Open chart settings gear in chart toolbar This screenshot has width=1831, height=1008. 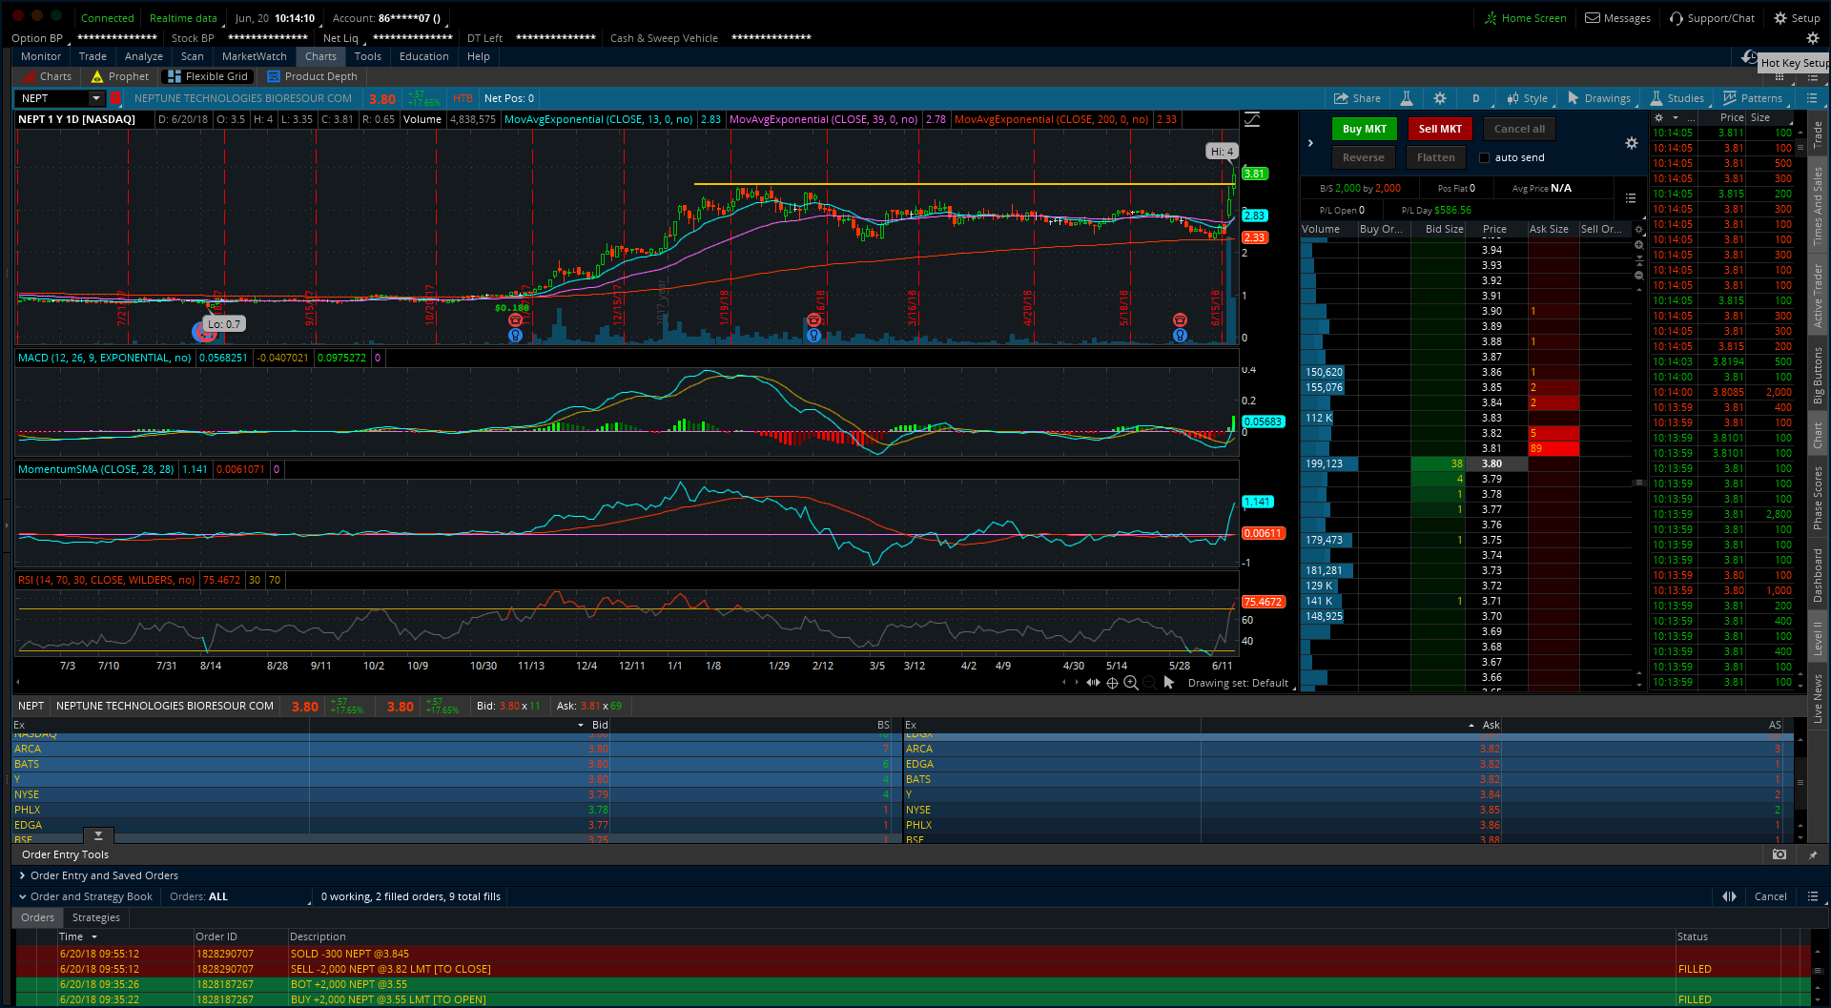coord(1440,98)
